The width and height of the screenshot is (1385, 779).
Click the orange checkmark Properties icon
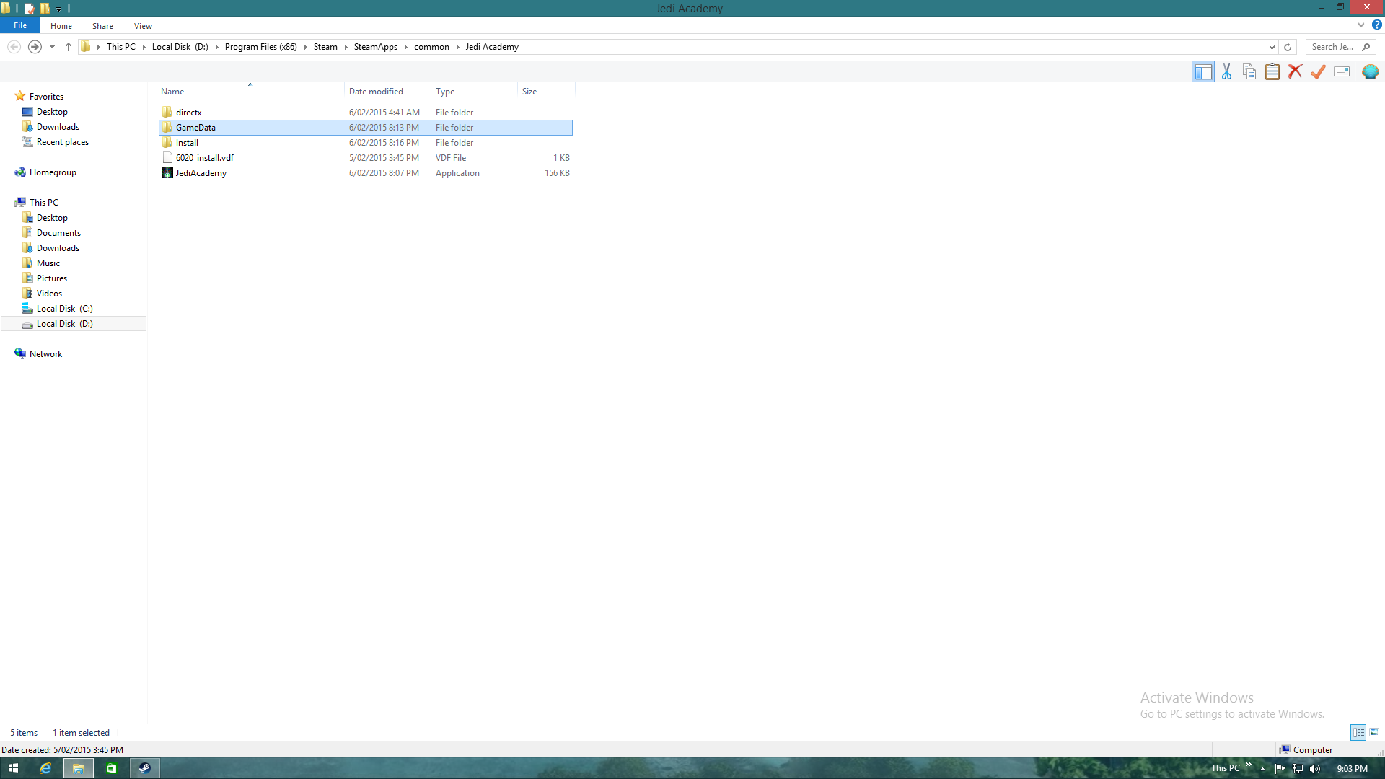[x=1318, y=71]
